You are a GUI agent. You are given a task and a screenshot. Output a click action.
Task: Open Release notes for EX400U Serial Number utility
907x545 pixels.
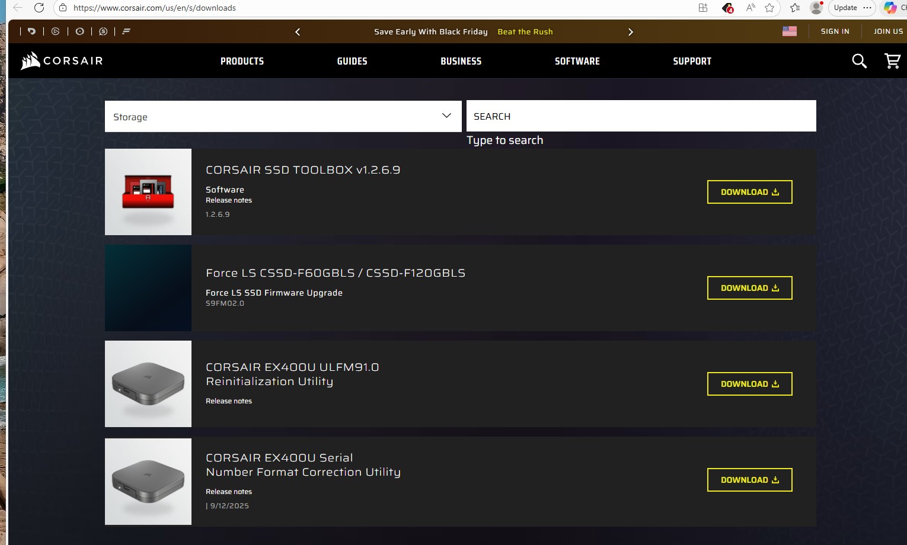(x=229, y=492)
